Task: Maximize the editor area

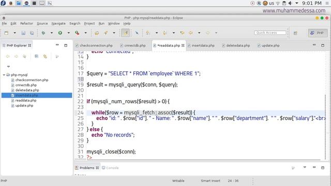Action: pyautogui.click(x=323, y=45)
